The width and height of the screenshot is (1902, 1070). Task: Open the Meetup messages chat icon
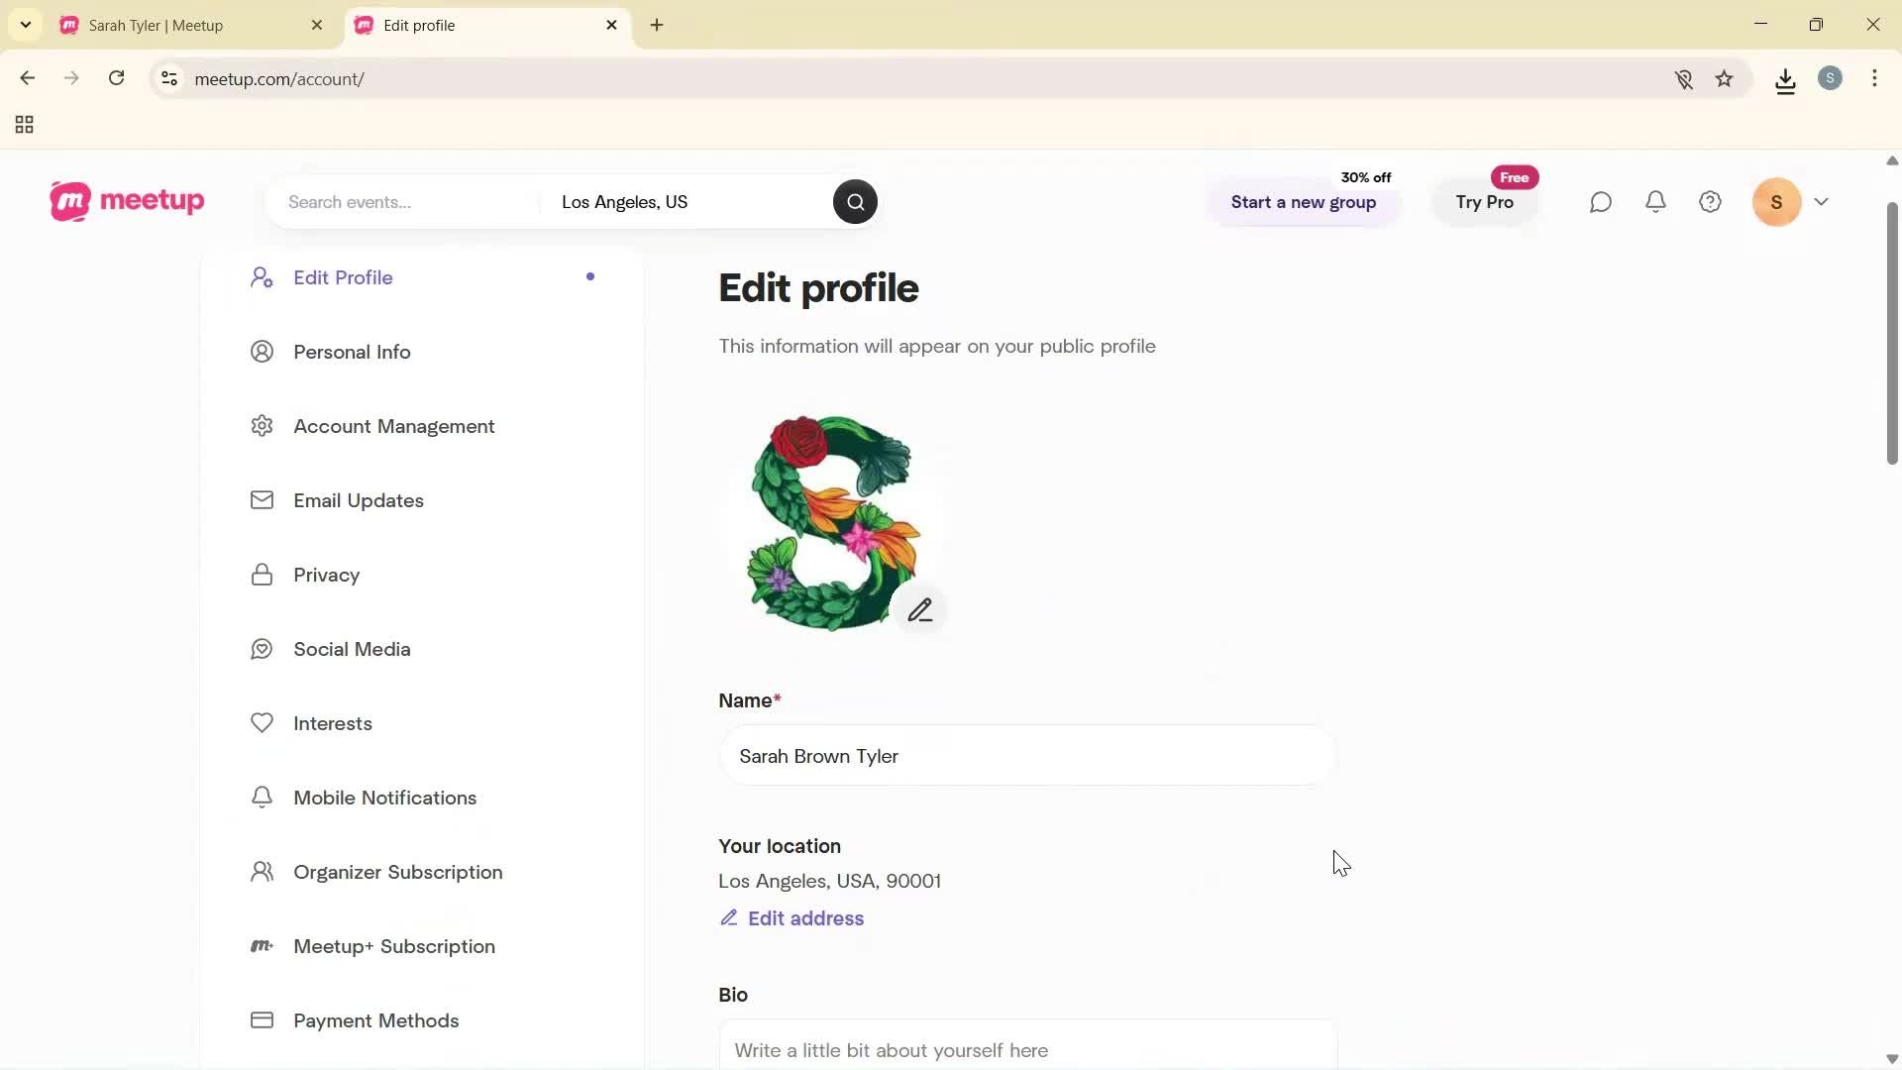pyautogui.click(x=1601, y=201)
